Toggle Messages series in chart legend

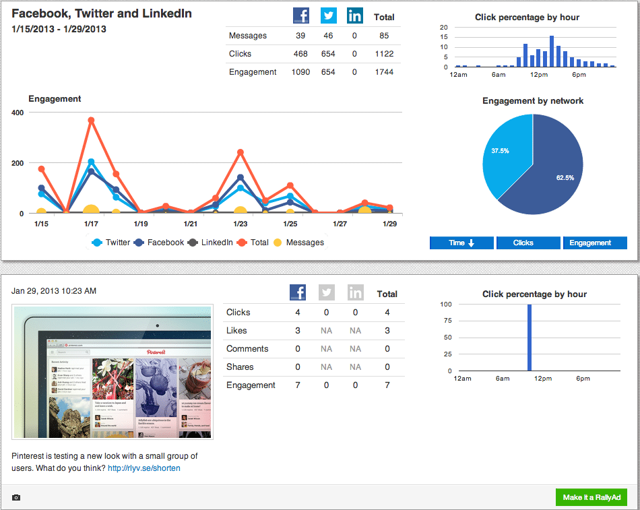tap(298, 243)
